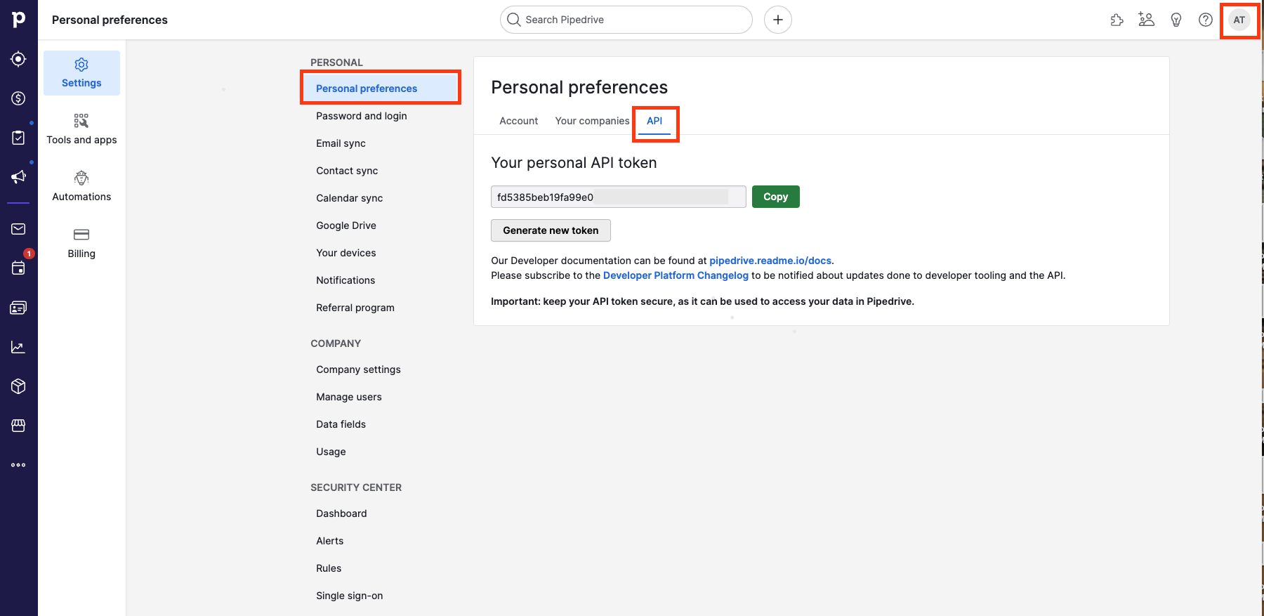Open Deals dollar icon in sidebar

click(x=19, y=98)
